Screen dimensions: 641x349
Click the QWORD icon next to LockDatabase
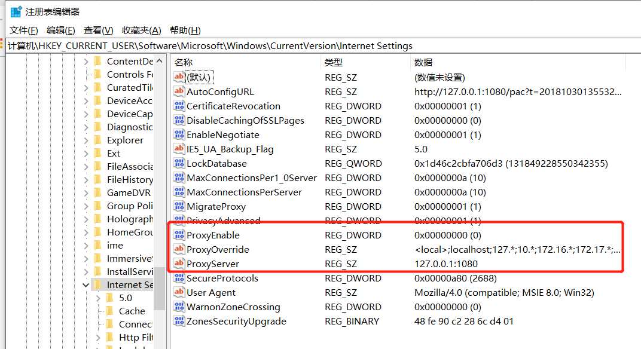pyautogui.click(x=179, y=163)
